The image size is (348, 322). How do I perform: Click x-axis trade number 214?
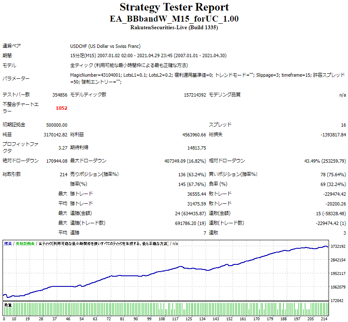tap(324, 319)
